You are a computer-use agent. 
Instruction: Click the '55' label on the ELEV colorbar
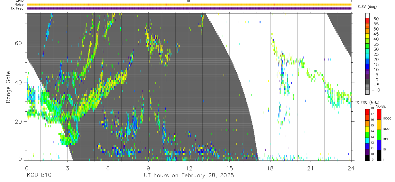(x=376, y=24)
